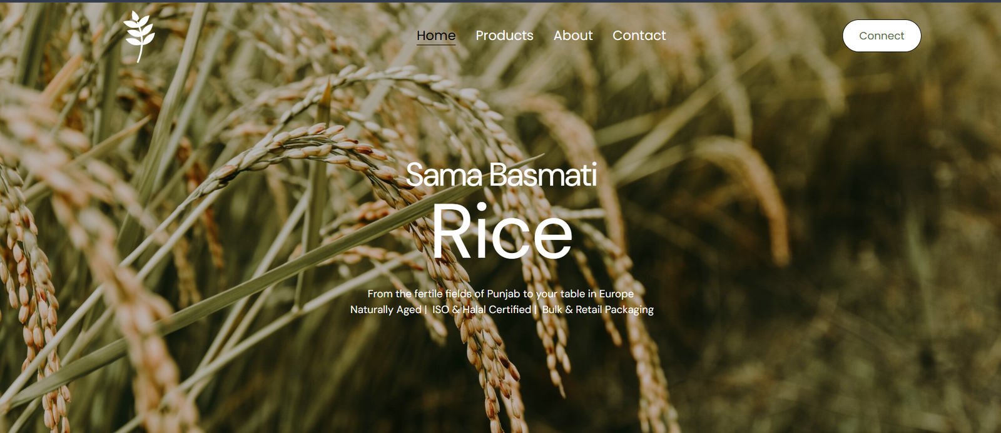Image resolution: width=1001 pixels, height=433 pixels.
Task: Open the Home nav link
Action: pyautogui.click(x=436, y=36)
